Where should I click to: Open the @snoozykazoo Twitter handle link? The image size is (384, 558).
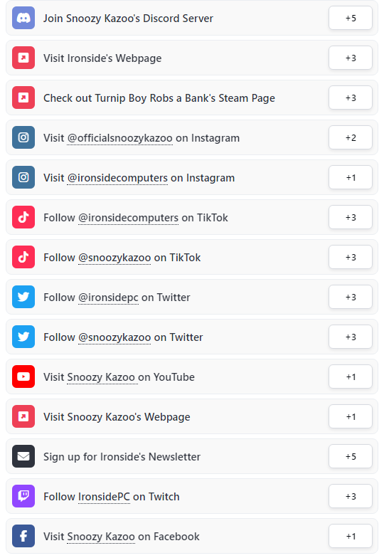(x=114, y=337)
